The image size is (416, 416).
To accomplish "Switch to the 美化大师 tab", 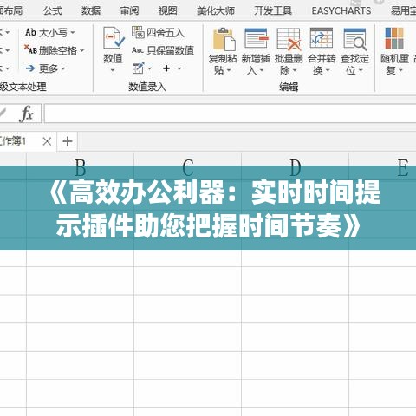I will tap(216, 10).
